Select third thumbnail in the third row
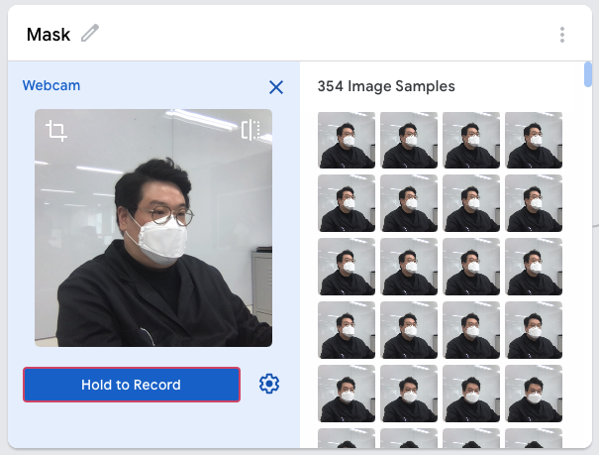The height and width of the screenshot is (455, 599). (471, 267)
